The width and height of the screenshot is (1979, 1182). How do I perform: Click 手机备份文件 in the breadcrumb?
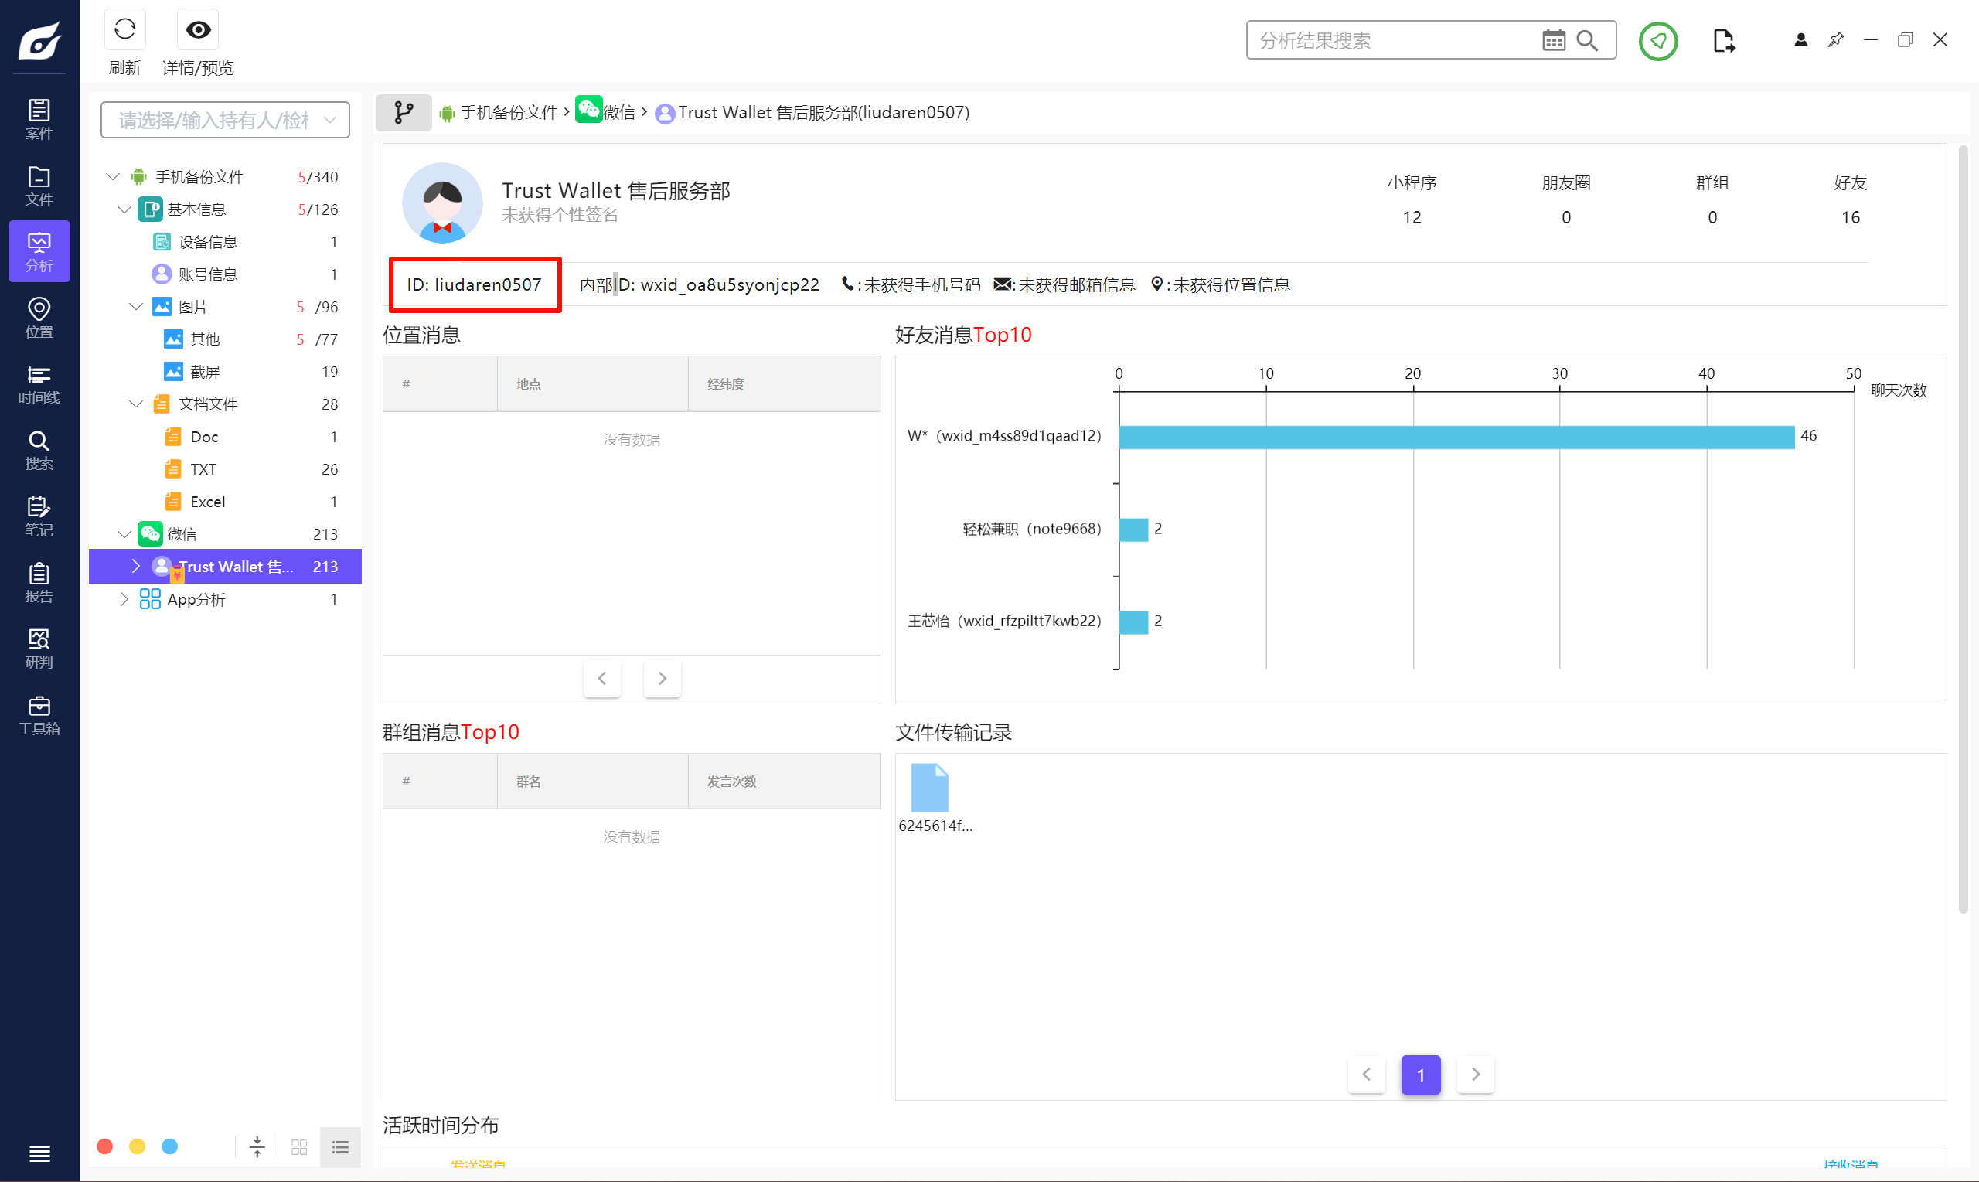(x=509, y=112)
